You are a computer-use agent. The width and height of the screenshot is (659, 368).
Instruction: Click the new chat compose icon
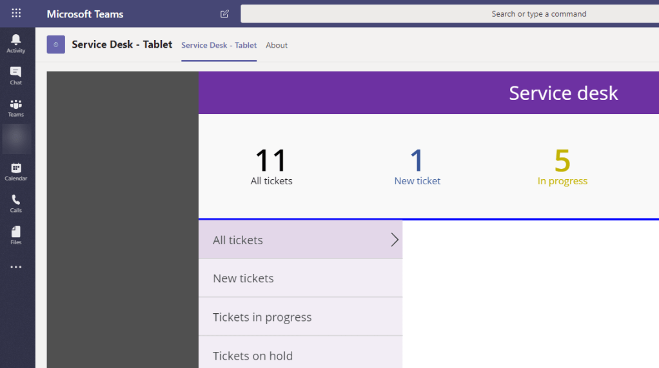coord(224,14)
